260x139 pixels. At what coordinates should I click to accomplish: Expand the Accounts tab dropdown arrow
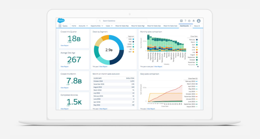coord(87,26)
